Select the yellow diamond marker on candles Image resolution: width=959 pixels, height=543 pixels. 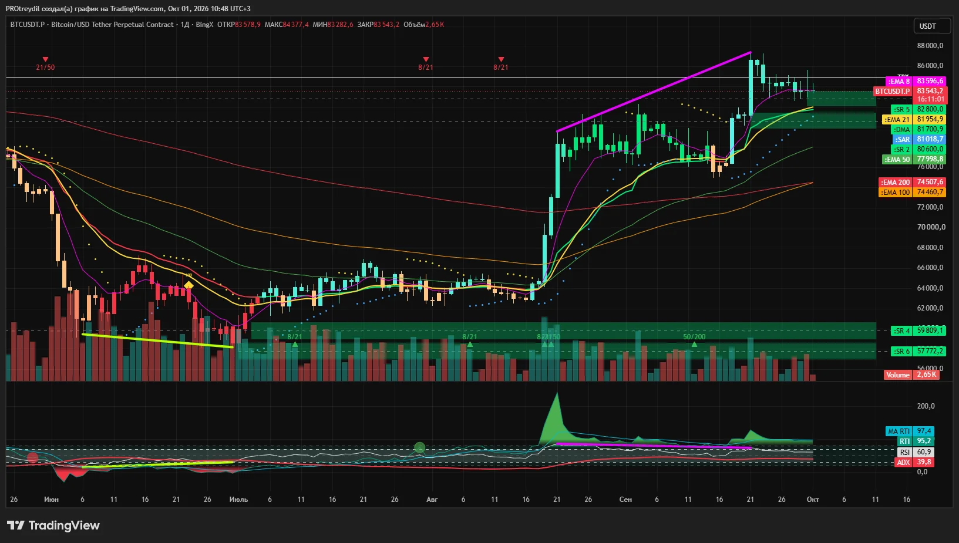[189, 286]
